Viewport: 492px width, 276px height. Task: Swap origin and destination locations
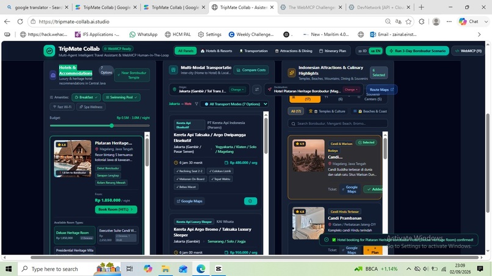coord(257,90)
